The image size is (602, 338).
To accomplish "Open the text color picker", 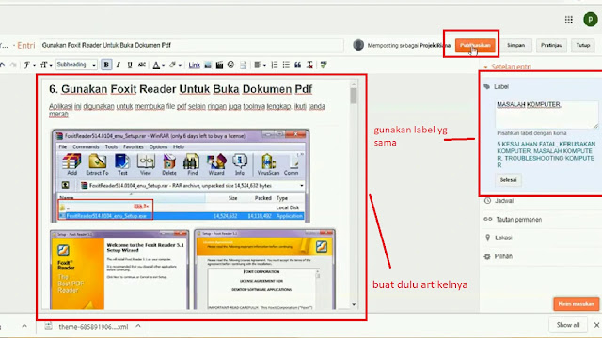I will (158, 65).
